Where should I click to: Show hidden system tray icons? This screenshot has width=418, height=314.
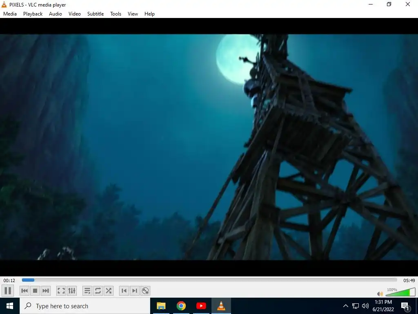345,306
